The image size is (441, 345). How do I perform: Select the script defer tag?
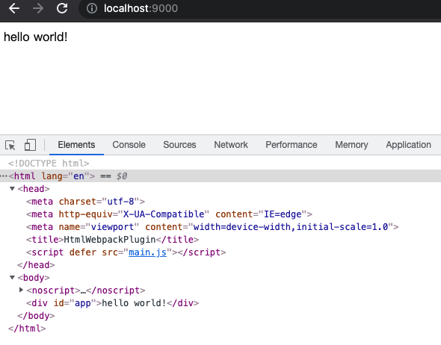tap(126, 252)
